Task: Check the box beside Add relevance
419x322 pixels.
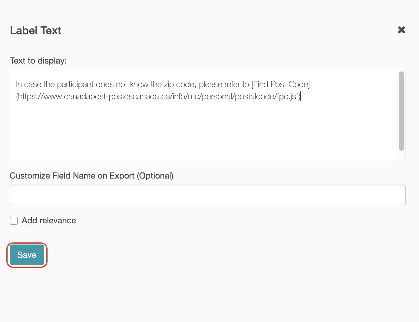Action: (13, 221)
